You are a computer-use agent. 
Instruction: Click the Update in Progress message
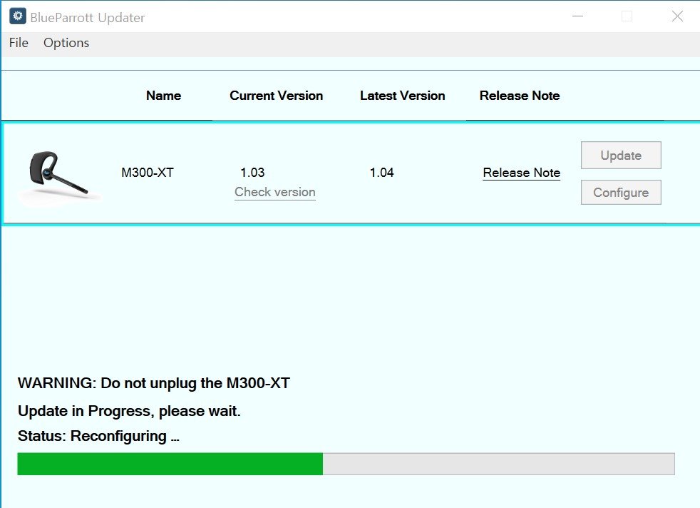pos(129,411)
